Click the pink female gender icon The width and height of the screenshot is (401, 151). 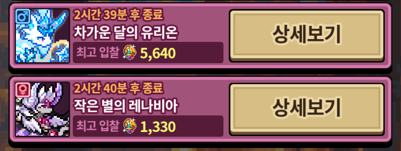click(x=23, y=88)
